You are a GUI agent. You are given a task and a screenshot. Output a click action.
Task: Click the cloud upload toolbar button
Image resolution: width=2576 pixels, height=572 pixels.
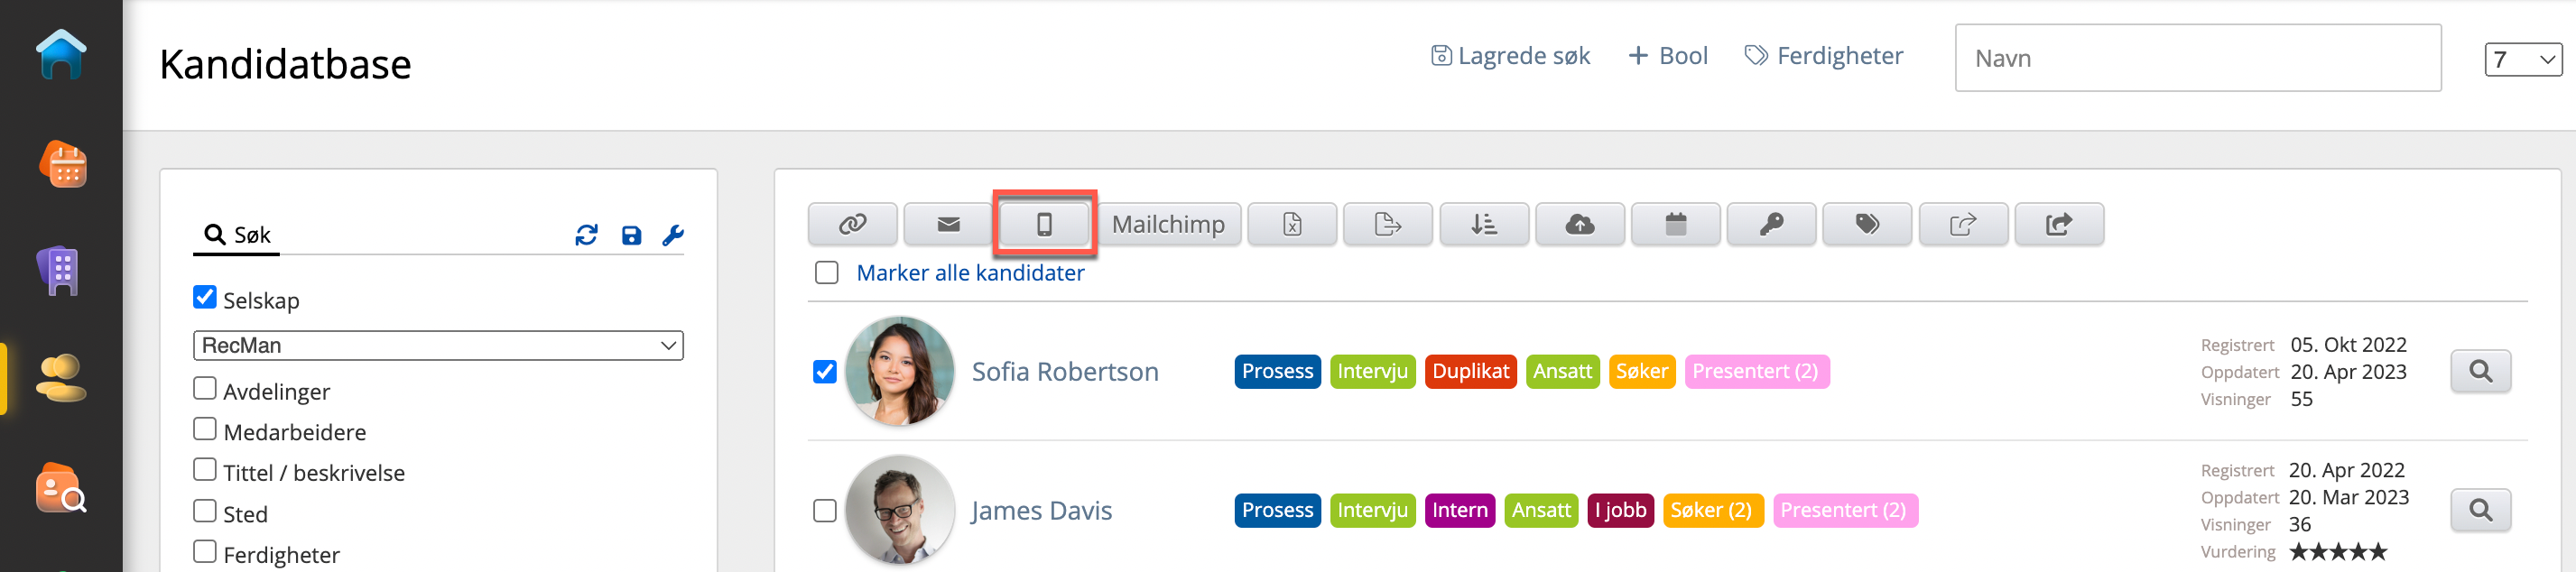tap(1579, 224)
